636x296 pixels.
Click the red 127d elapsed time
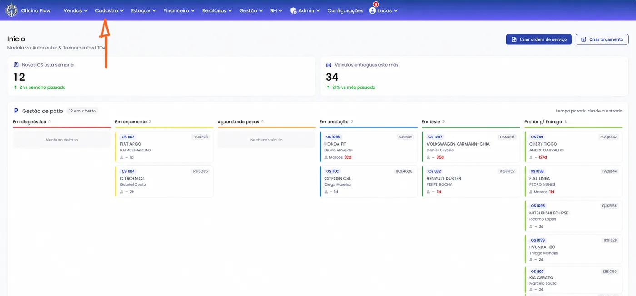tap(542, 157)
